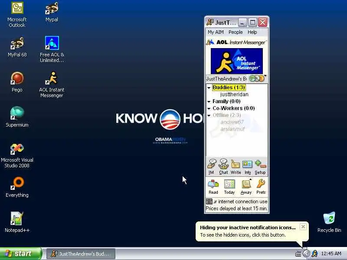Click the AIM running man icon in title bar

pyautogui.click(x=210, y=23)
